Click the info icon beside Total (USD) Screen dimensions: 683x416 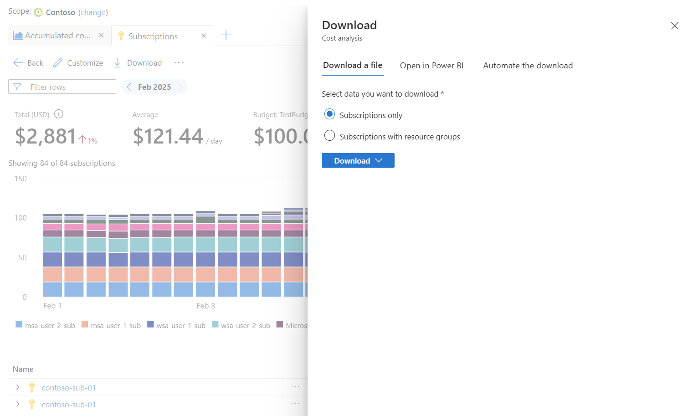pyautogui.click(x=59, y=114)
